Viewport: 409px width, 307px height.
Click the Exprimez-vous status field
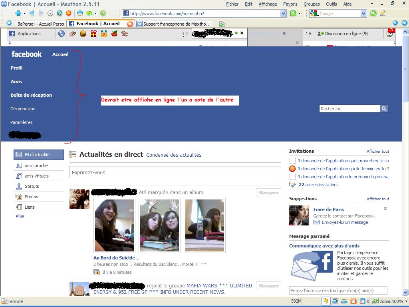pos(175,172)
